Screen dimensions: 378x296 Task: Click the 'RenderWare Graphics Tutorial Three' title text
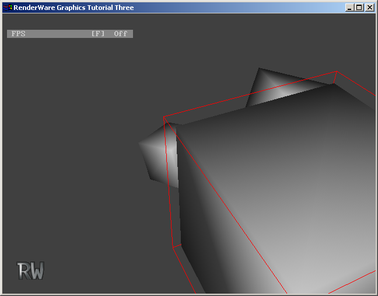click(x=73, y=8)
